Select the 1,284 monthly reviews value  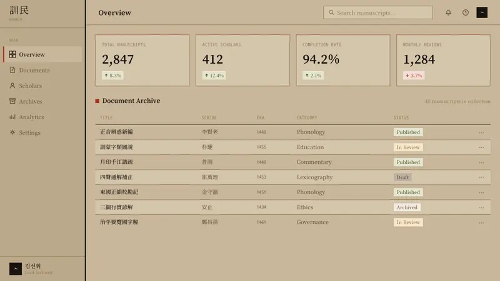419,59
